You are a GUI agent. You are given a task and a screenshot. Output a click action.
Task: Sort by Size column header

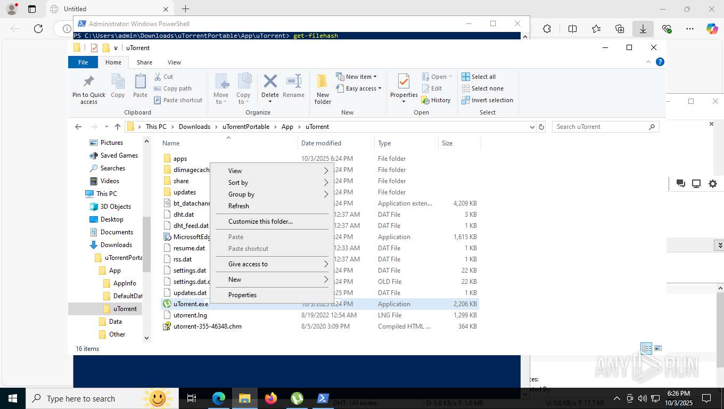(459, 143)
